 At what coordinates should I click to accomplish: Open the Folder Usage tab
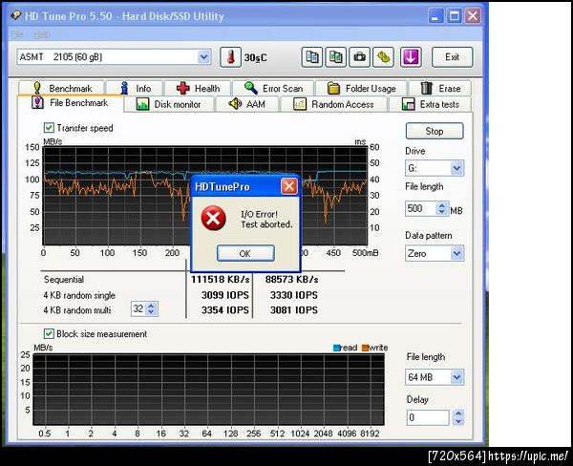pyautogui.click(x=361, y=88)
